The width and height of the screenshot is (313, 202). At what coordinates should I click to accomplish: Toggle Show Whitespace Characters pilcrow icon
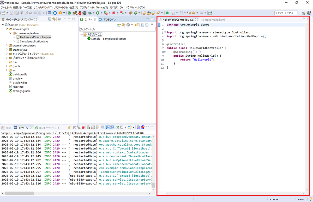click(x=44, y=13)
